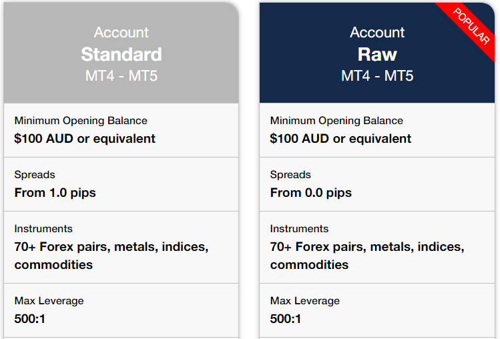This screenshot has height=339, width=500.
Task: Click Standard Minimum Opening Balance row
Action: [121, 130]
